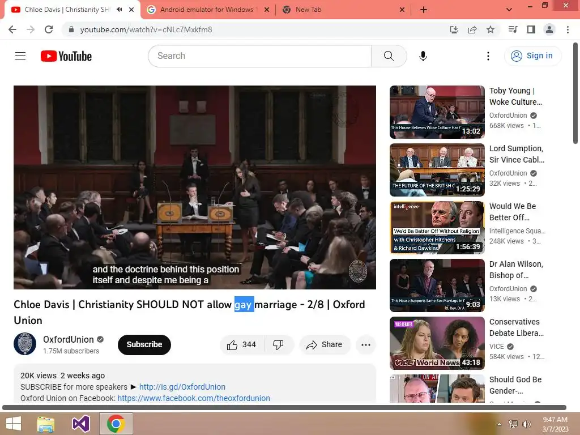580x435 pixels.
Task: Open the is.gd/OxfordUnion link
Action: click(x=182, y=387)
